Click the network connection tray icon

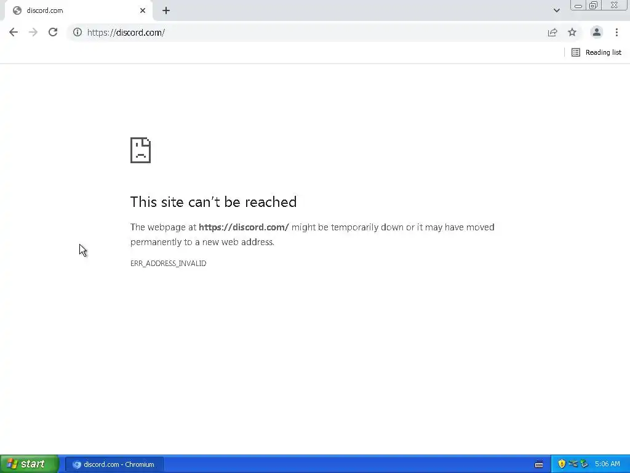(x=573, y=464)
